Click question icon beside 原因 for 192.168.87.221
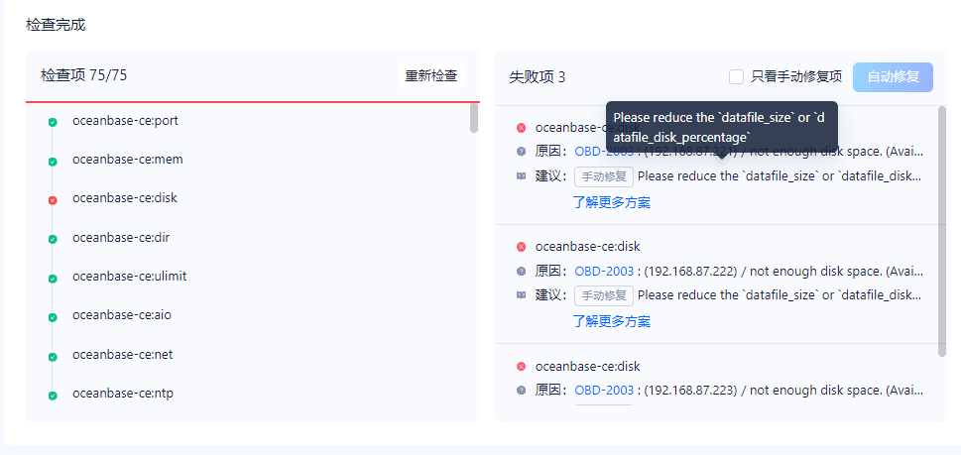 coord(521,152)
